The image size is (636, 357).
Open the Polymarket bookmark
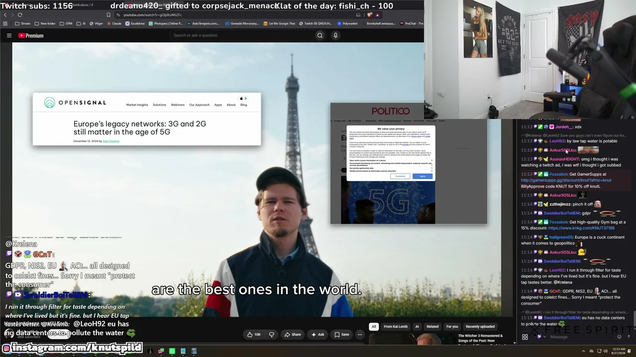(x=347, y=23)
